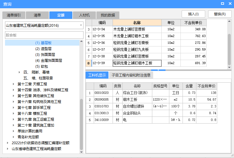Close the 查询 window
Screen dimensions: 234x158
pyautogui.click(x=230, y=4)
